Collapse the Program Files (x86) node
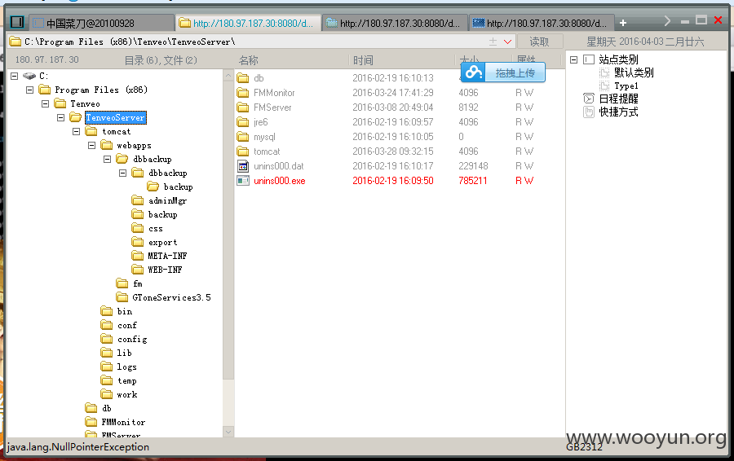The height and width of the screenshot is (461, 734). (x=29, y=90)
